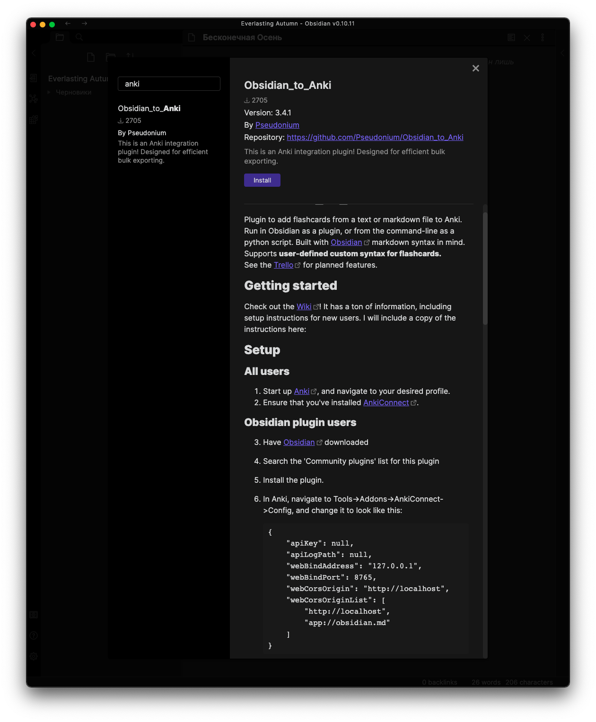Switch to the search tab in sidebar
The image size is (596, 722).
[x=79, y=37]
